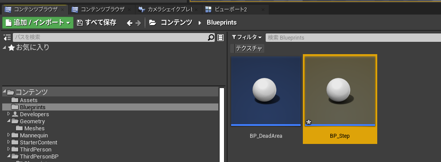The height and width of the screenshot is (162, 441).
Task: Click the Developers person folder icon
Action: click(x=15, y=114)
